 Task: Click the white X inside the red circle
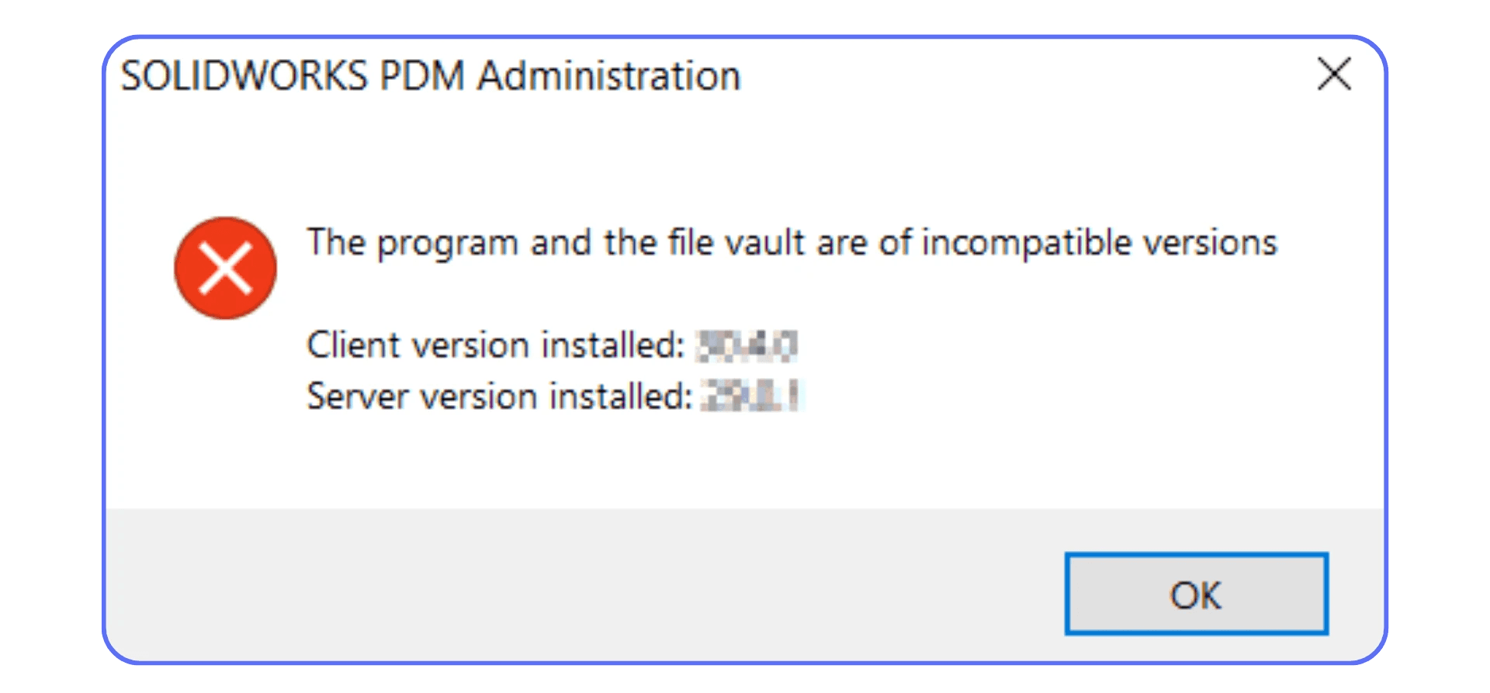click(225, 267)
